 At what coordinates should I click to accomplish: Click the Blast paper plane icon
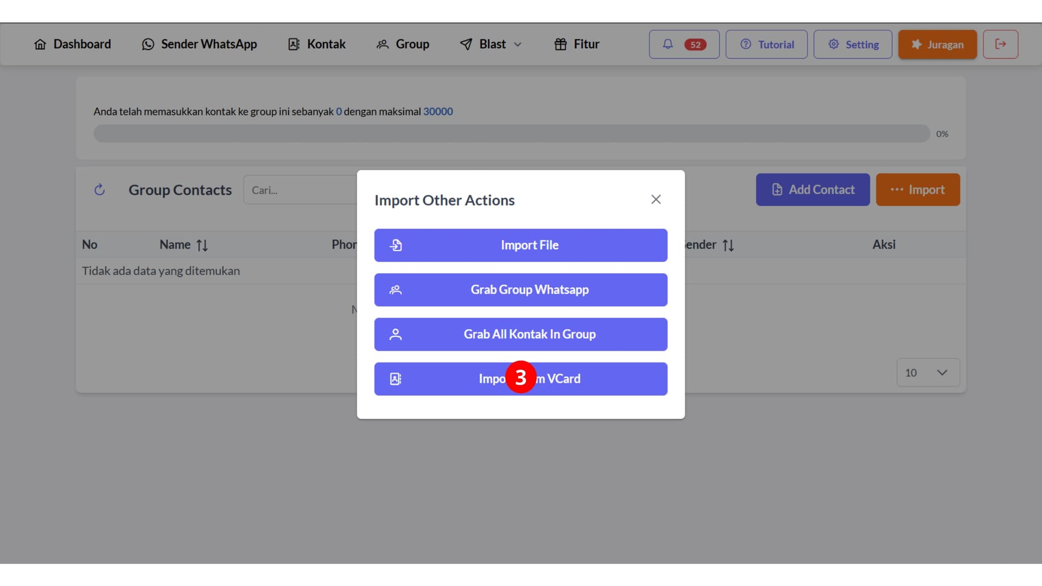[x=466, y=44]
